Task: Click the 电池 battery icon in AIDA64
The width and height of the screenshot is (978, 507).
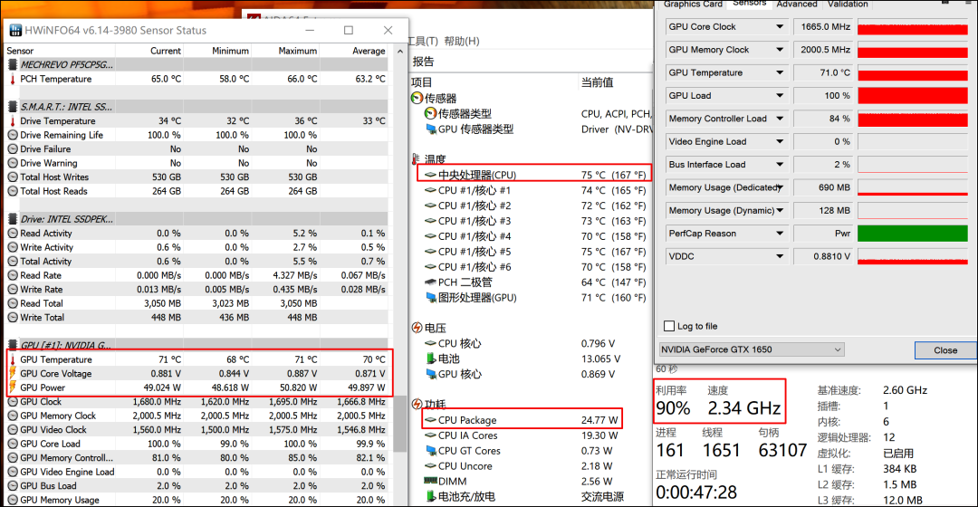Action: [430, 359]
